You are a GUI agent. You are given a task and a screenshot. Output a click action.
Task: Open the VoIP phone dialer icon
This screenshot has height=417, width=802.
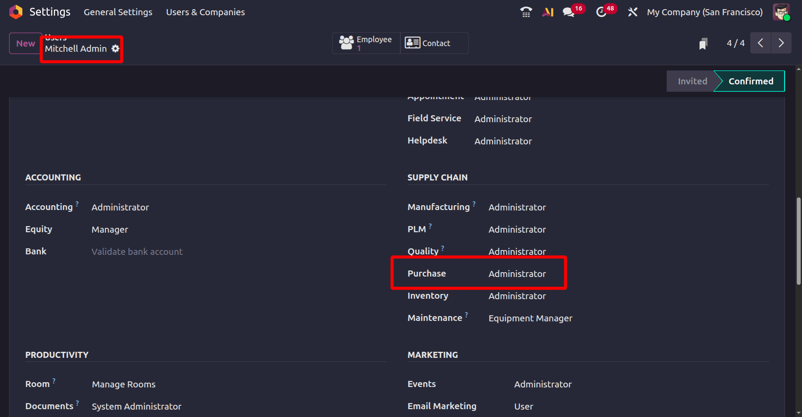tap(526, 12)
